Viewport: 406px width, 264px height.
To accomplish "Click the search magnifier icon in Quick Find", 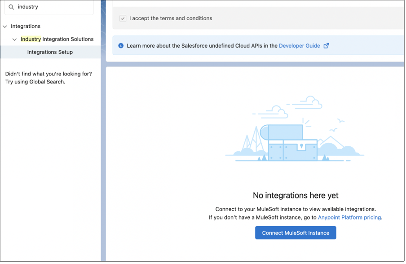I will click(x=11, y=7).
